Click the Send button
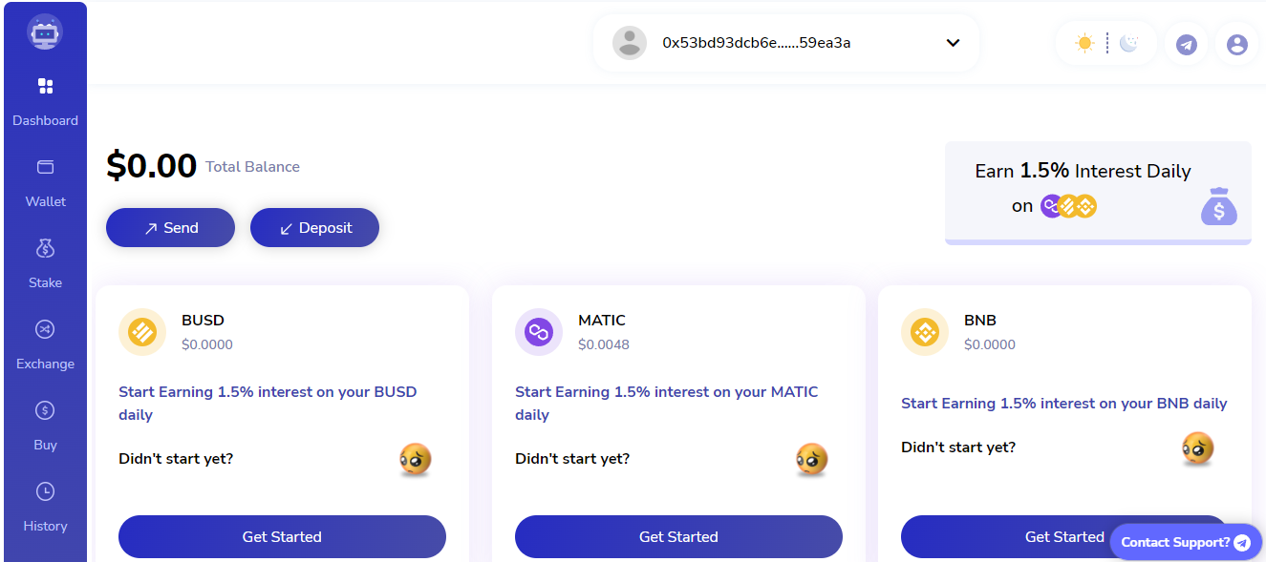Viewport: 1266px width, 562px height. [x=170, y=228]
